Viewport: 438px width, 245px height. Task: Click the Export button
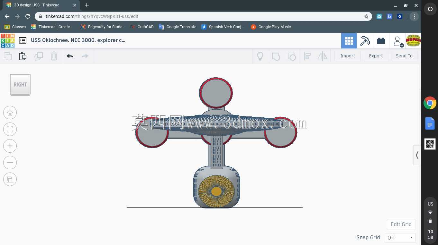click(x=376, y=56)
